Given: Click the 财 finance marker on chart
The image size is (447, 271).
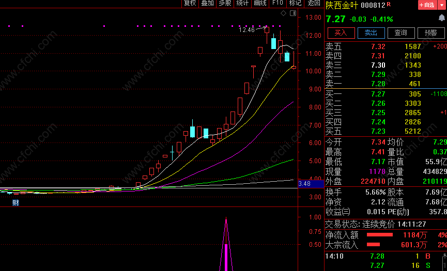Looking at the screenshot, I should point(16,203).
